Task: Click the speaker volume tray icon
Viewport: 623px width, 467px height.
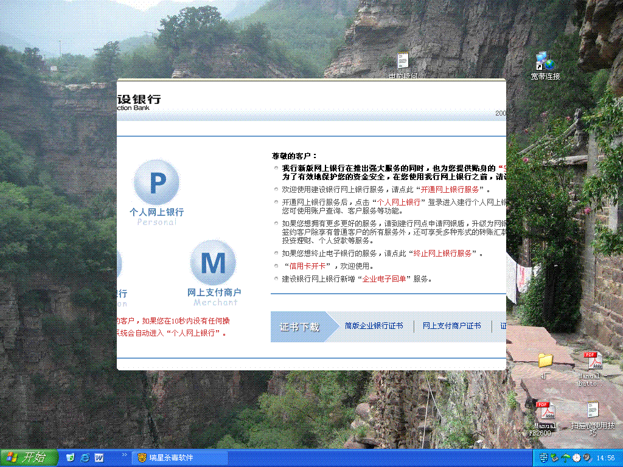Action: click(587, 458)
